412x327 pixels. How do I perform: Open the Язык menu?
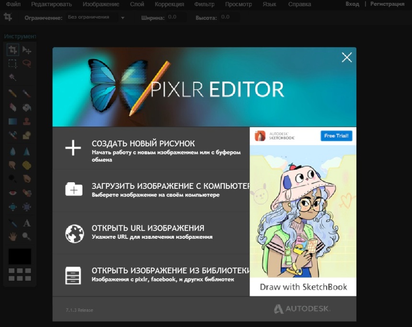point(269,4)
